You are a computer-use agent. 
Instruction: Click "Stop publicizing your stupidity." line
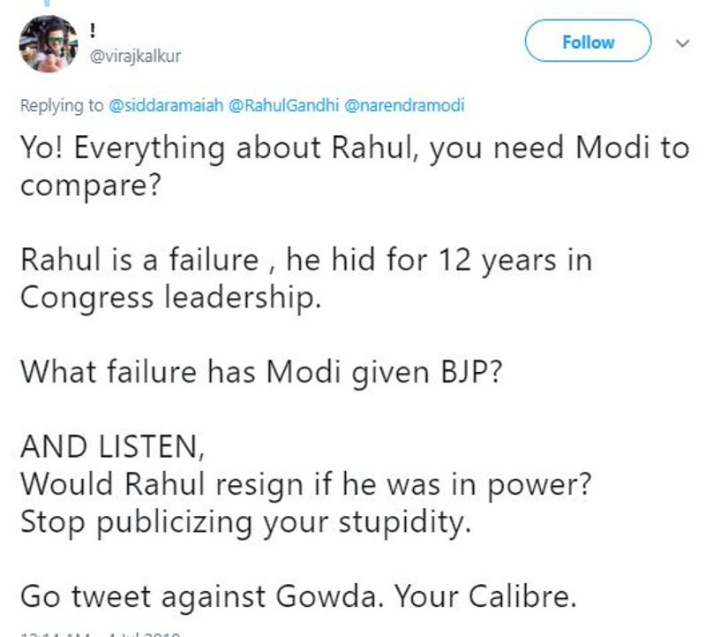click(246, 522)
